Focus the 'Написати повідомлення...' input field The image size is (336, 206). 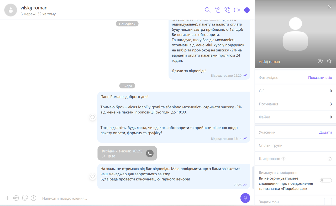click(139, 198)
